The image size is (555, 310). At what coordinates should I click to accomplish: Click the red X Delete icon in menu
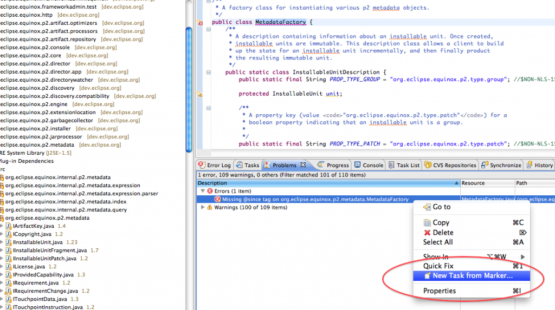click(427, 233)
